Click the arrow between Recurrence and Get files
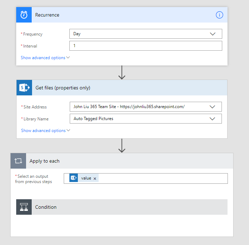This screenshot has height=245, width=249. coord(122,73)
